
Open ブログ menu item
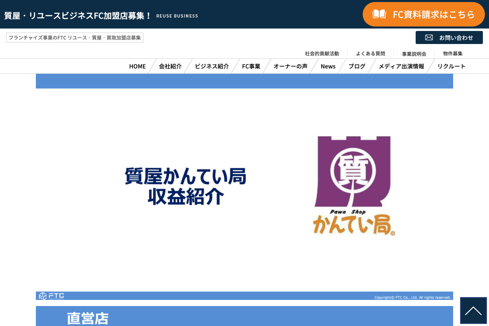click(357, 66)
